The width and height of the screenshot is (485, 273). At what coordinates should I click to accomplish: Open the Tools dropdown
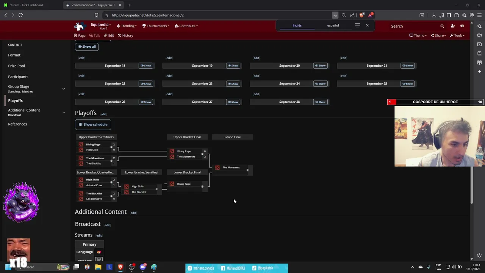pos(457,35)
